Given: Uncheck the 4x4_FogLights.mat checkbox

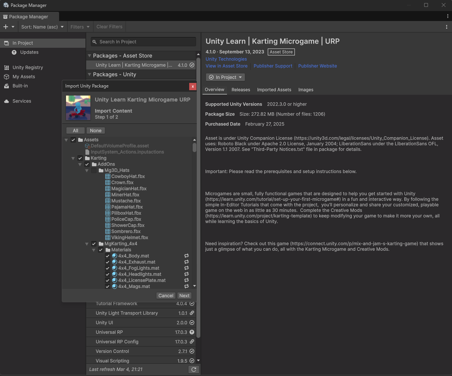Looking at the screenshot, I should [x=108, y=268].
